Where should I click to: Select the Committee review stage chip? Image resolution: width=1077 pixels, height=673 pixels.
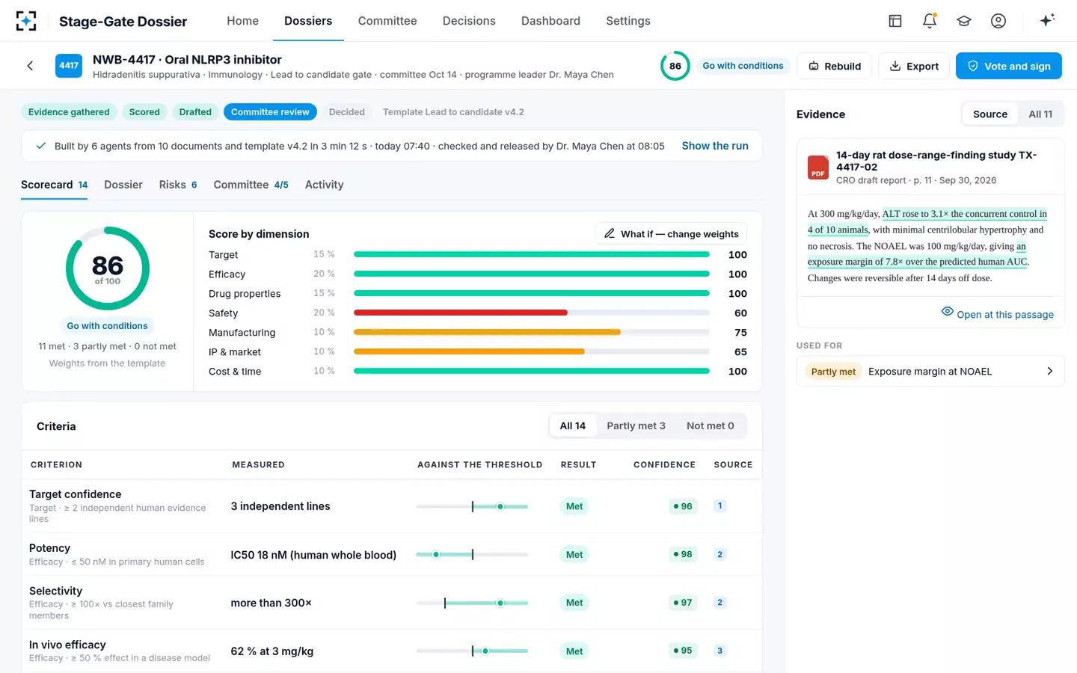coord(270,112)
